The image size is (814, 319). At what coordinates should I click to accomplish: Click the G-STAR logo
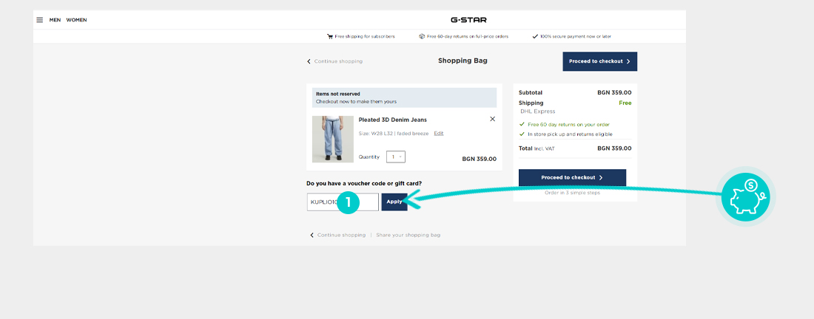pos(468,20)
